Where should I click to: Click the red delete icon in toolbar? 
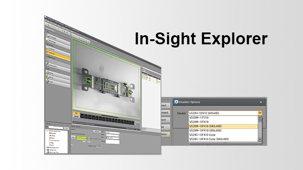[x=65, y=32]
